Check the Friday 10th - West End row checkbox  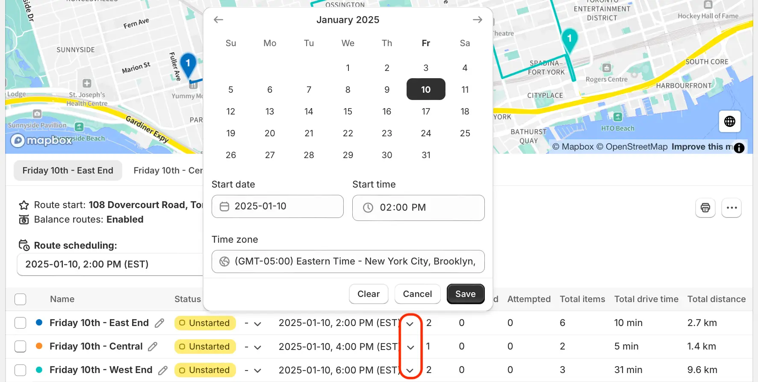pyautogui.click(x=21, y=370)
